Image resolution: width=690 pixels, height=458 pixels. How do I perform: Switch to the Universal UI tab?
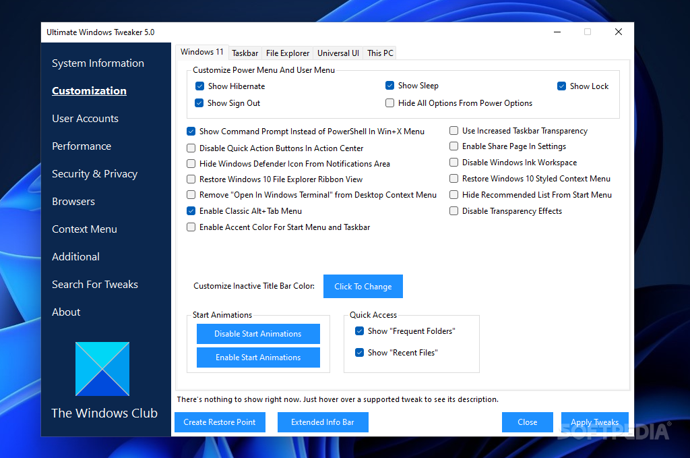click(x=338, y=53)
